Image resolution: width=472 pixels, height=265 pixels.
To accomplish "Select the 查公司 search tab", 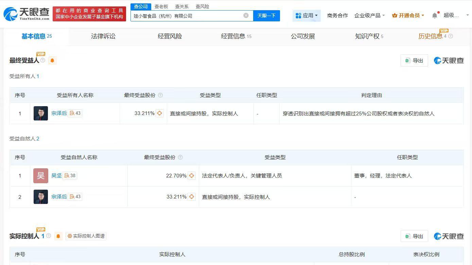I will coord(141,6).
